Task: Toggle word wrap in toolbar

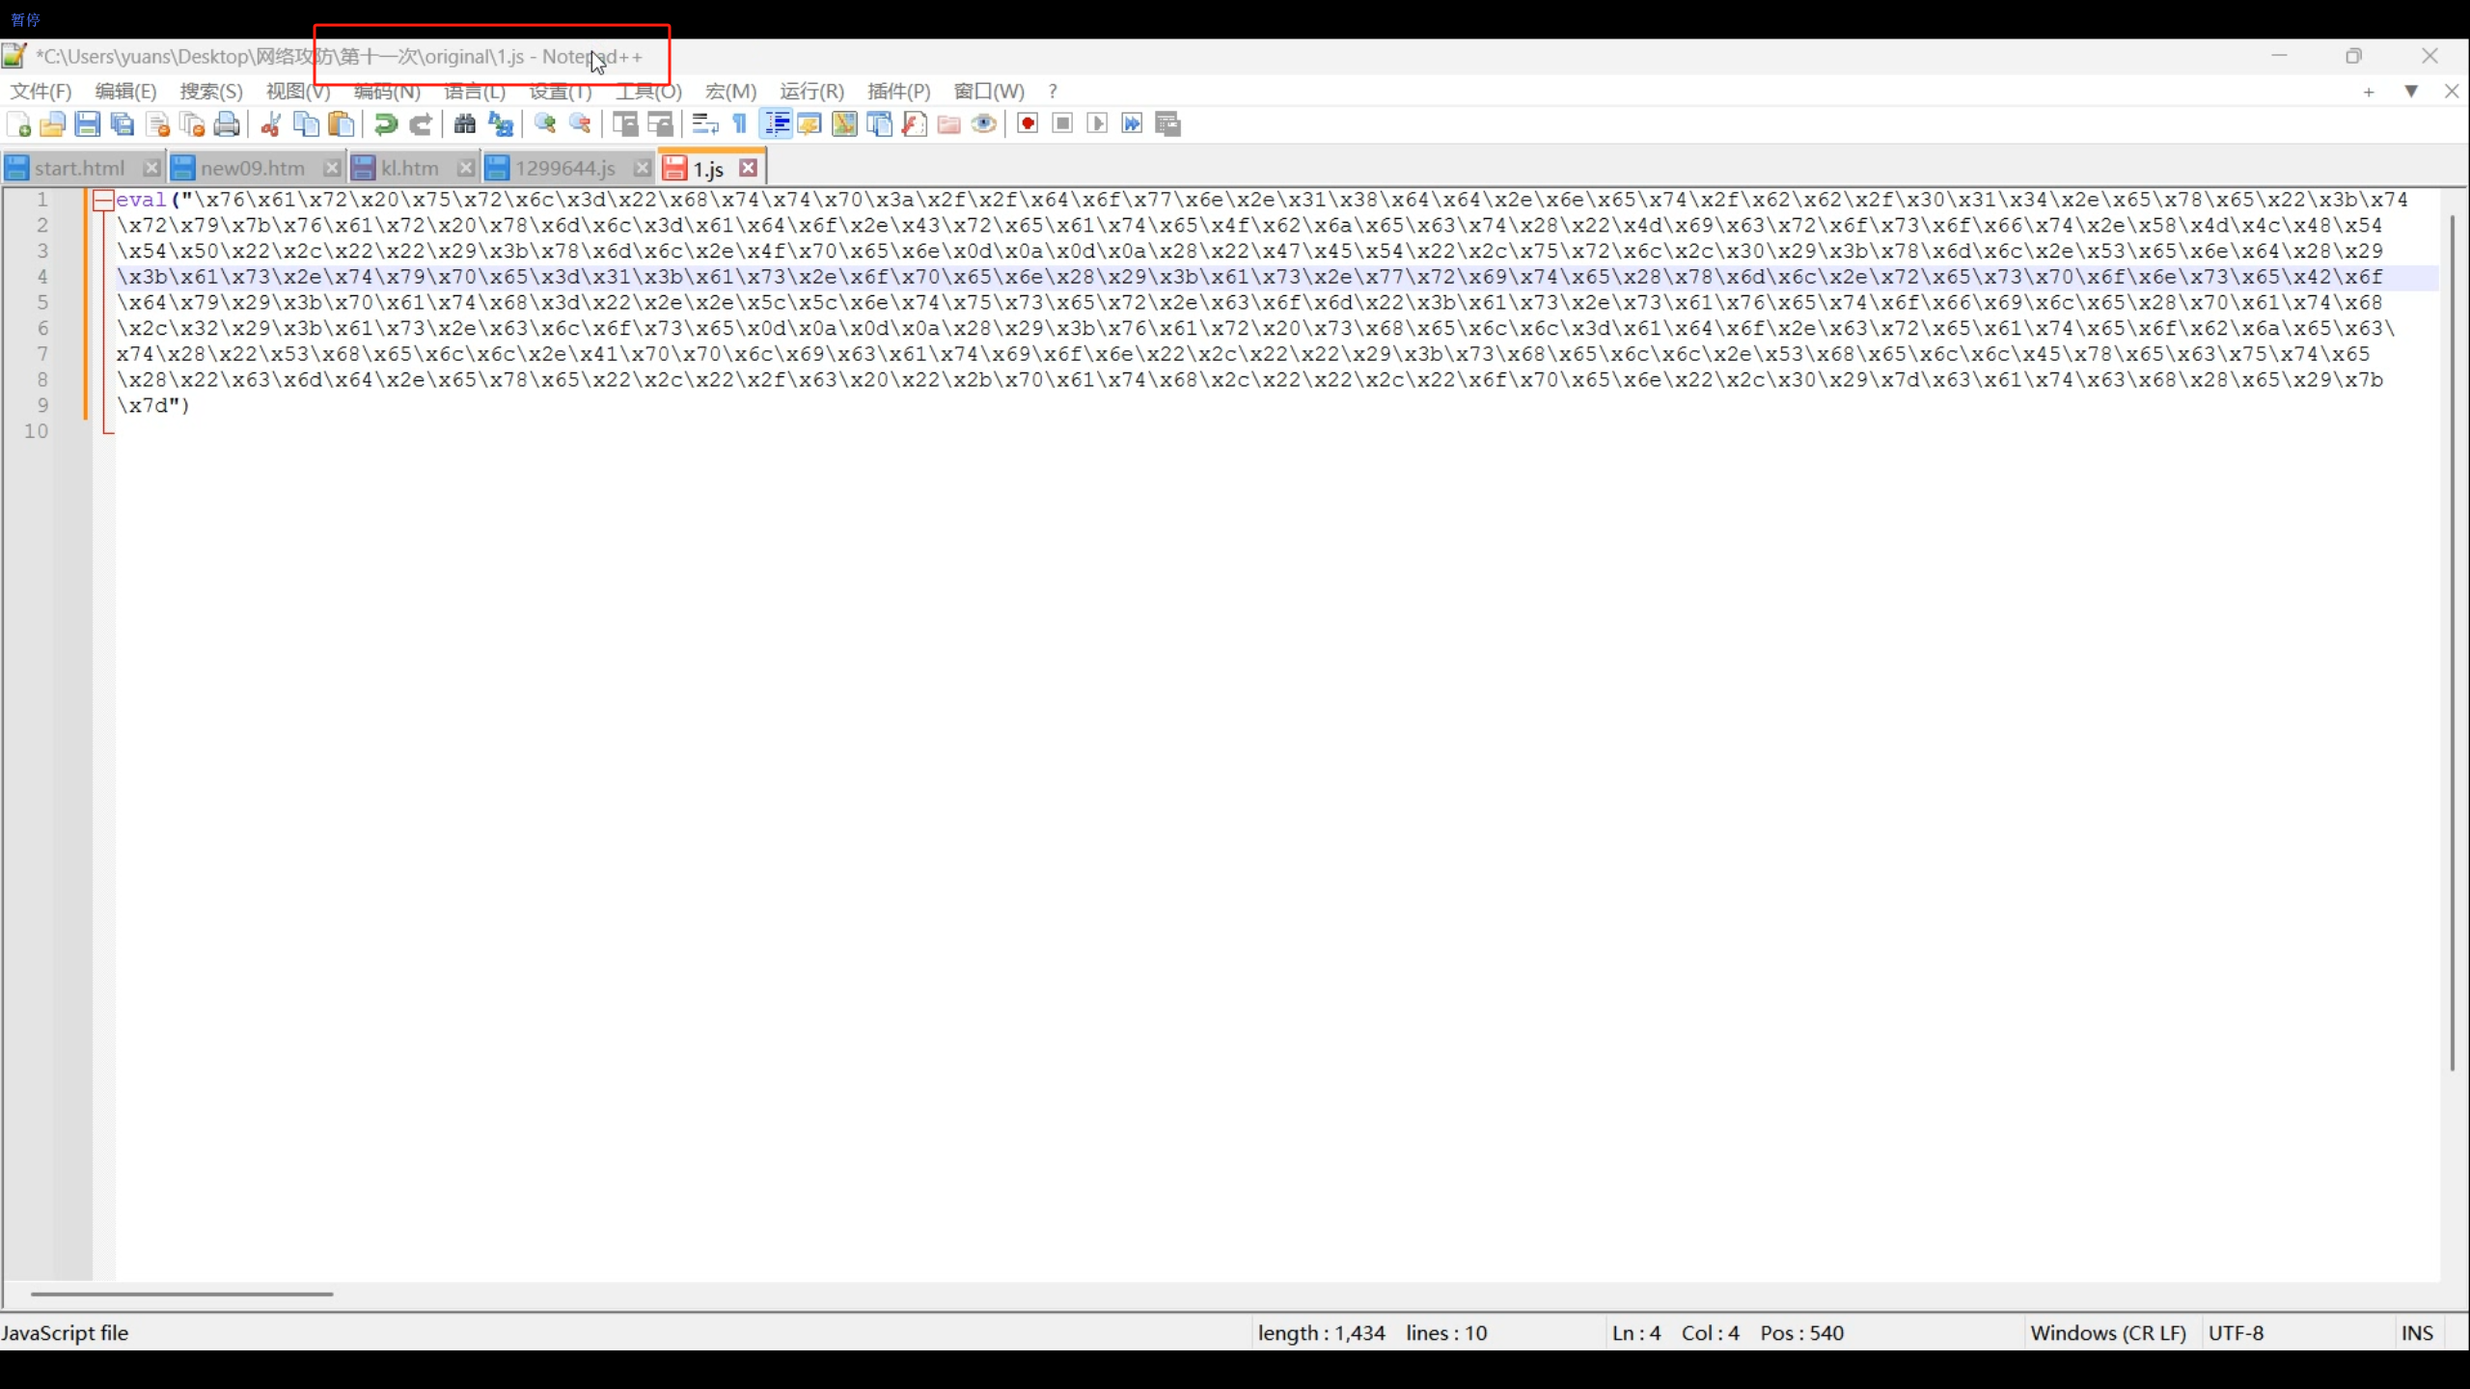Action: 705,123
